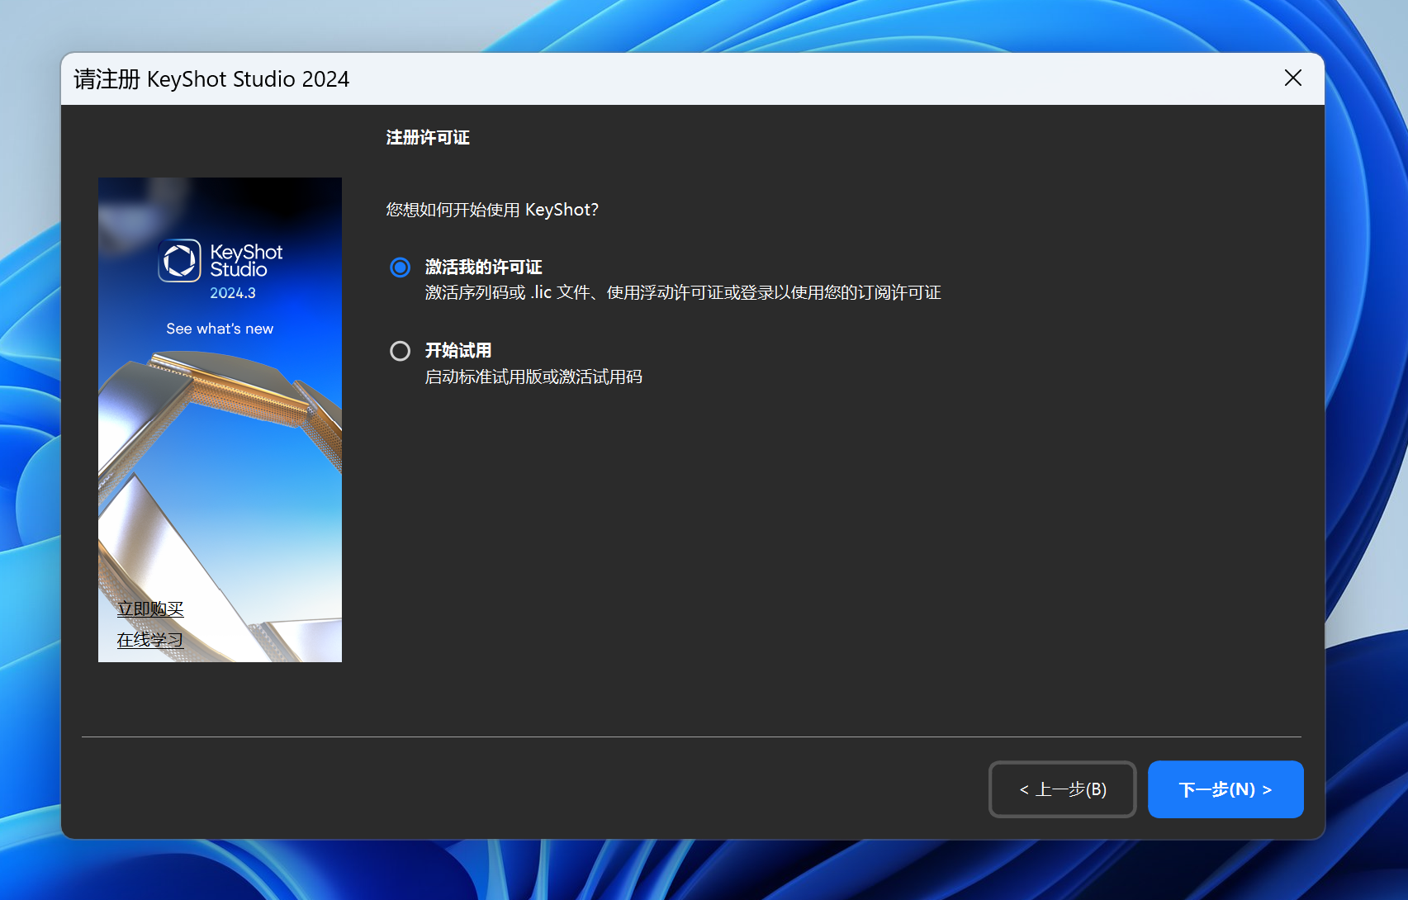Click the 开始试用 bold label text
This screenshot has width=1408, height=900.
(458, 351)
